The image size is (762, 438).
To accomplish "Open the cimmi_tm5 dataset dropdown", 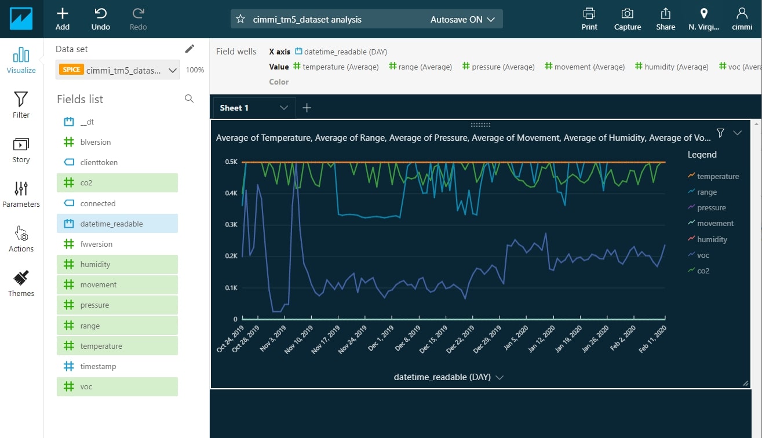I will (118, 70).
